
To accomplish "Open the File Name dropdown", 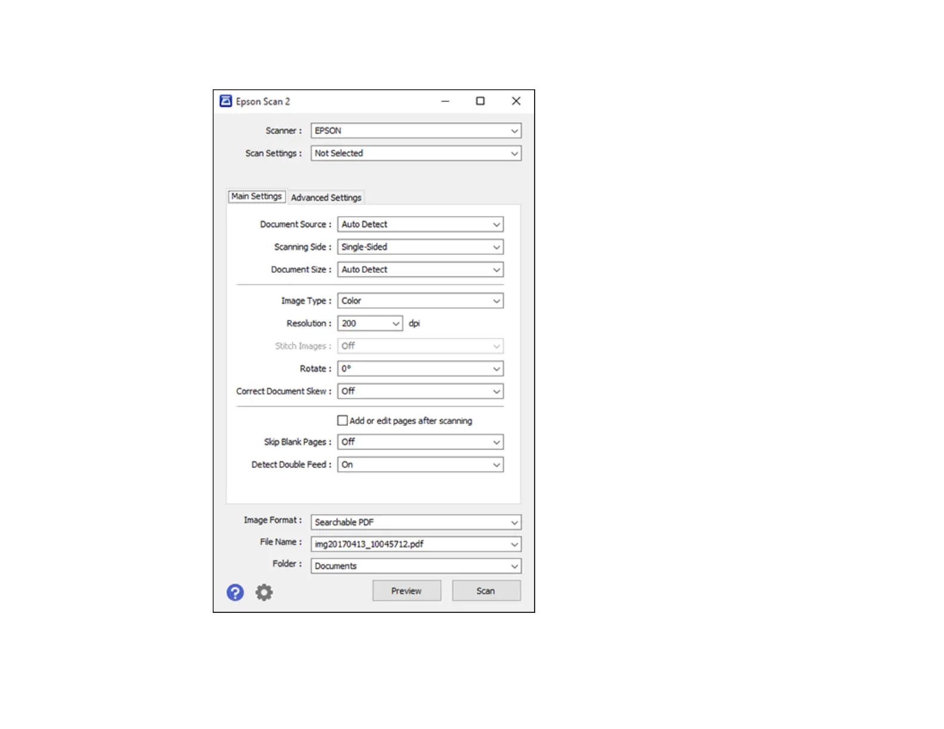I will [416, 544].
